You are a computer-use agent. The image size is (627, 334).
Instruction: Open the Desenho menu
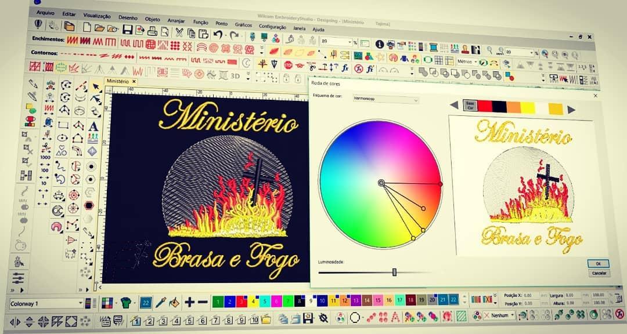tap(128, 17)
